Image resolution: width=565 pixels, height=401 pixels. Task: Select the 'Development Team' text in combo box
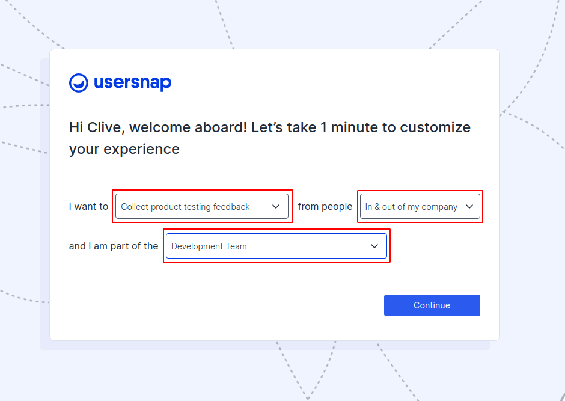pos(209,246)
